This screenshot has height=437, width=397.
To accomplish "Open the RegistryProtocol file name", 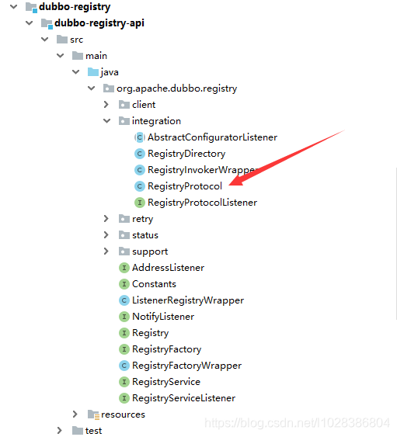I will pos(185,186).
